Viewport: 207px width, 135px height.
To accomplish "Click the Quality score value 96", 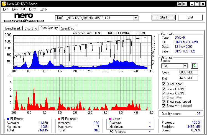I will (198, 114).
